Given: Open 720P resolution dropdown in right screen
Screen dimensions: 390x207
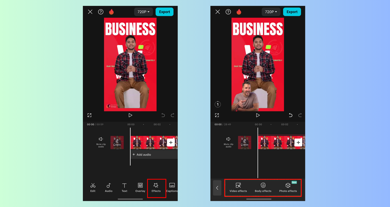Looking at the screenshot, I should click(271, 12).
